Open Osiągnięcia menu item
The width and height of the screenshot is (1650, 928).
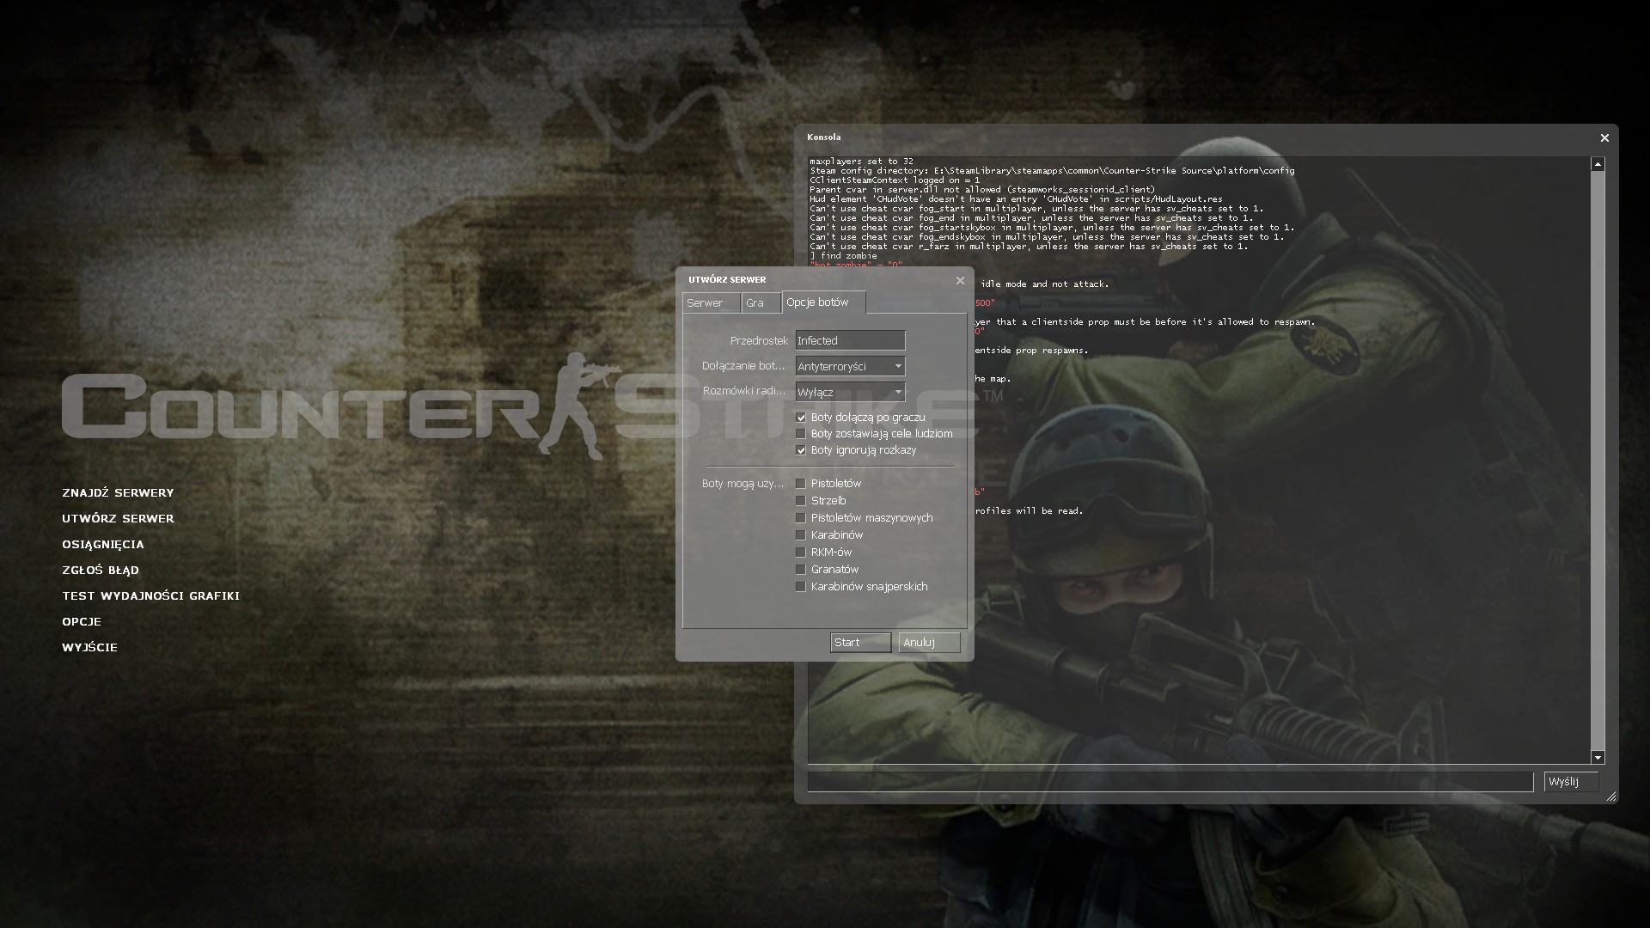pyautogui.click(x=103, y=545)
